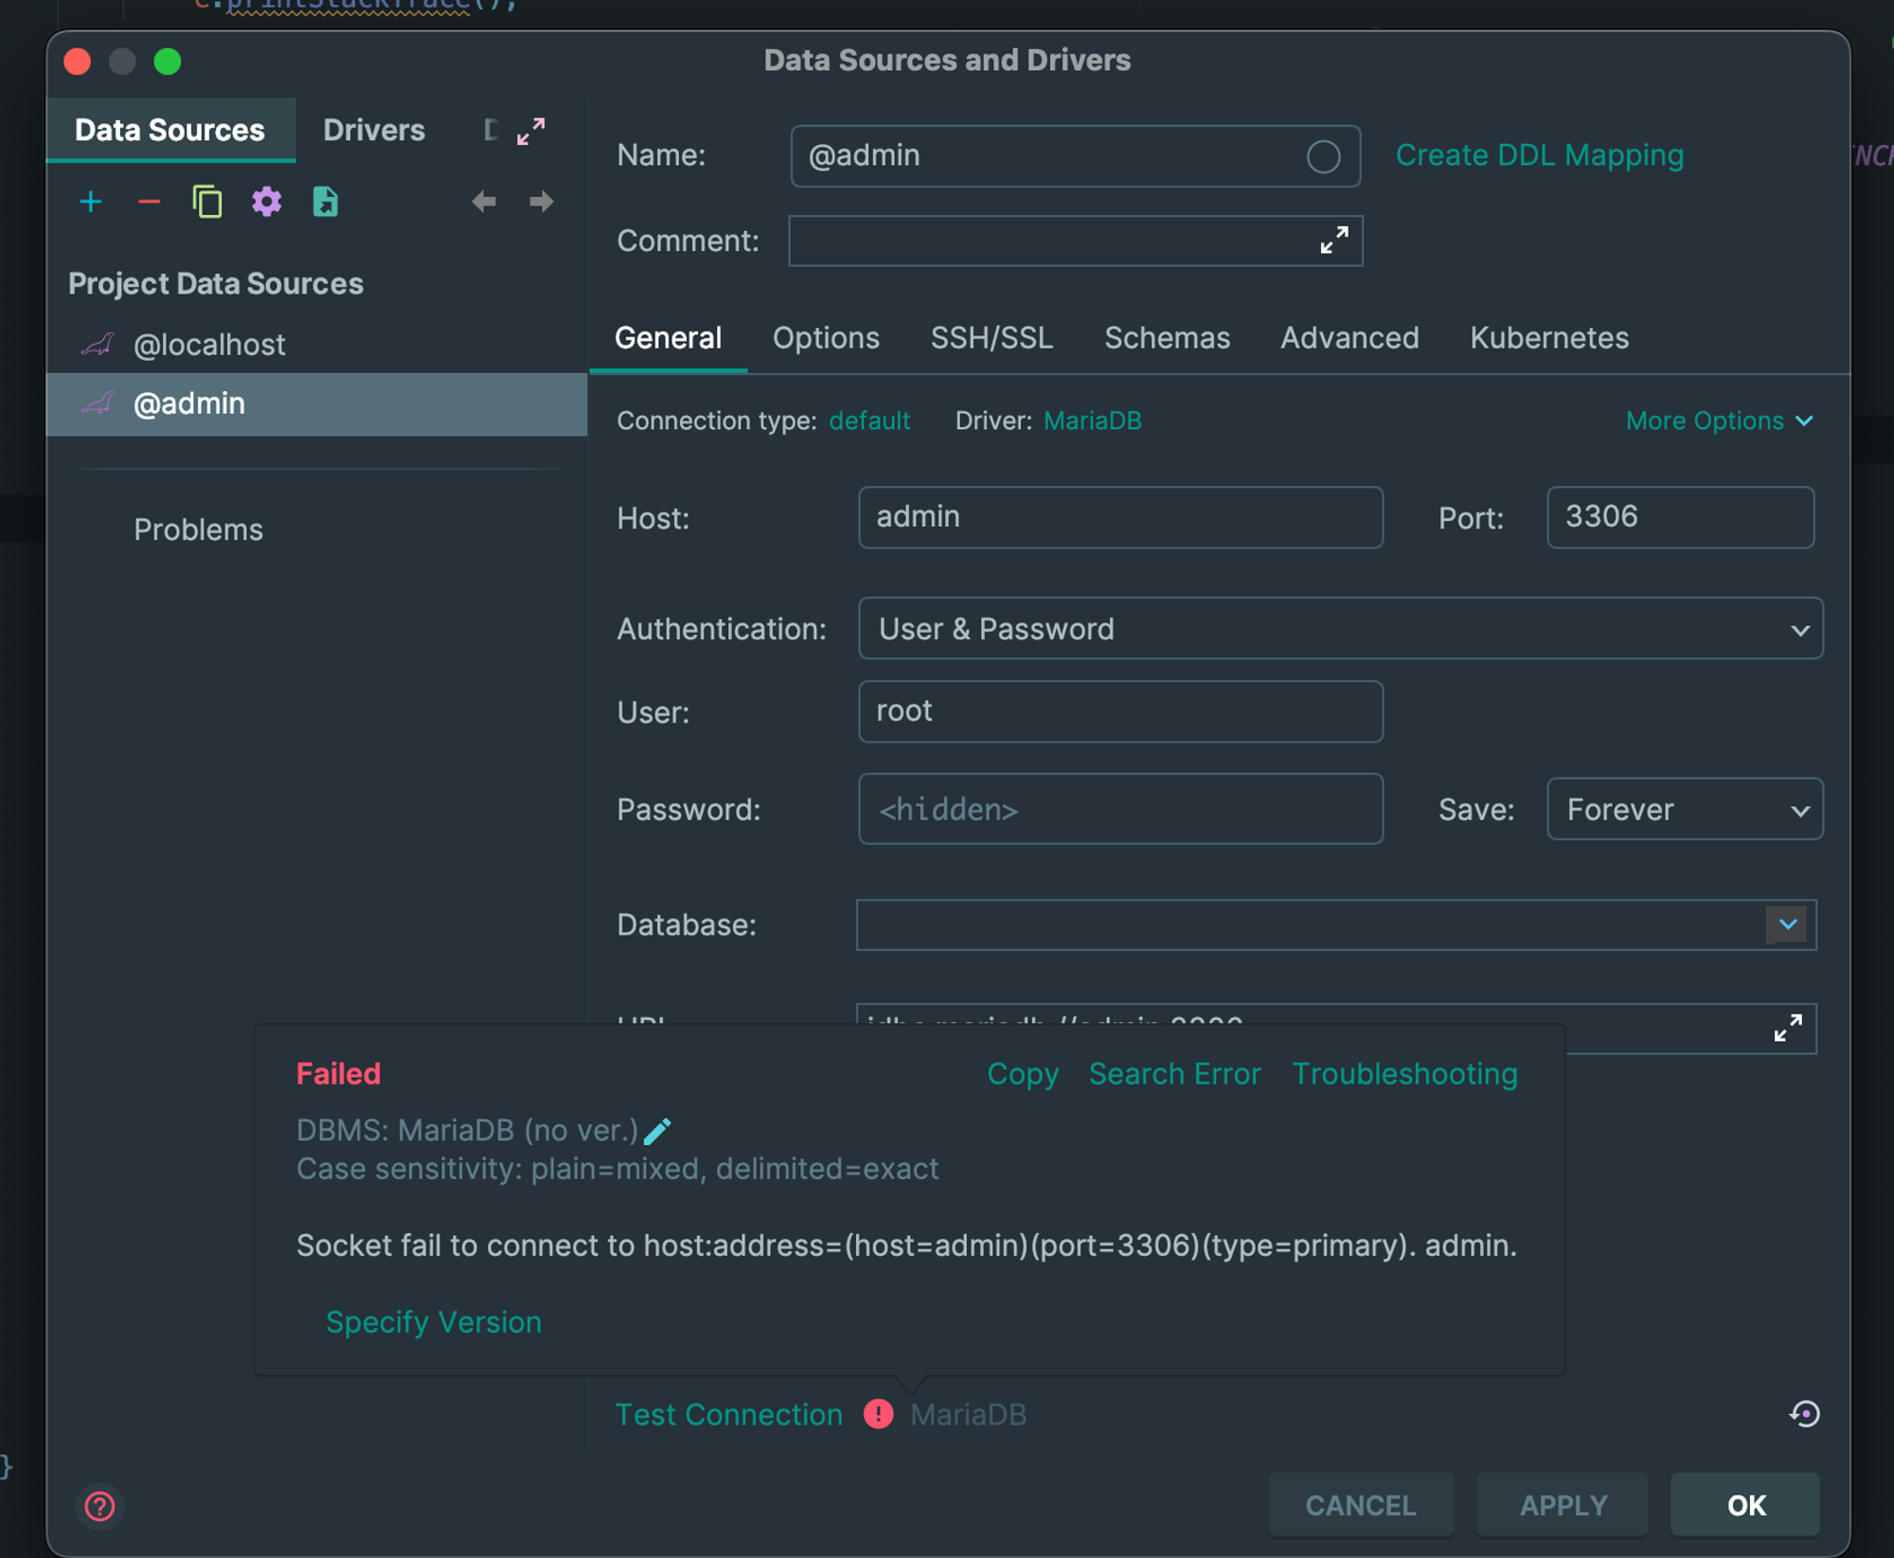Expand More Options menu
The width and height of the screenshot is (1894, 1558).
[1720, 421]
